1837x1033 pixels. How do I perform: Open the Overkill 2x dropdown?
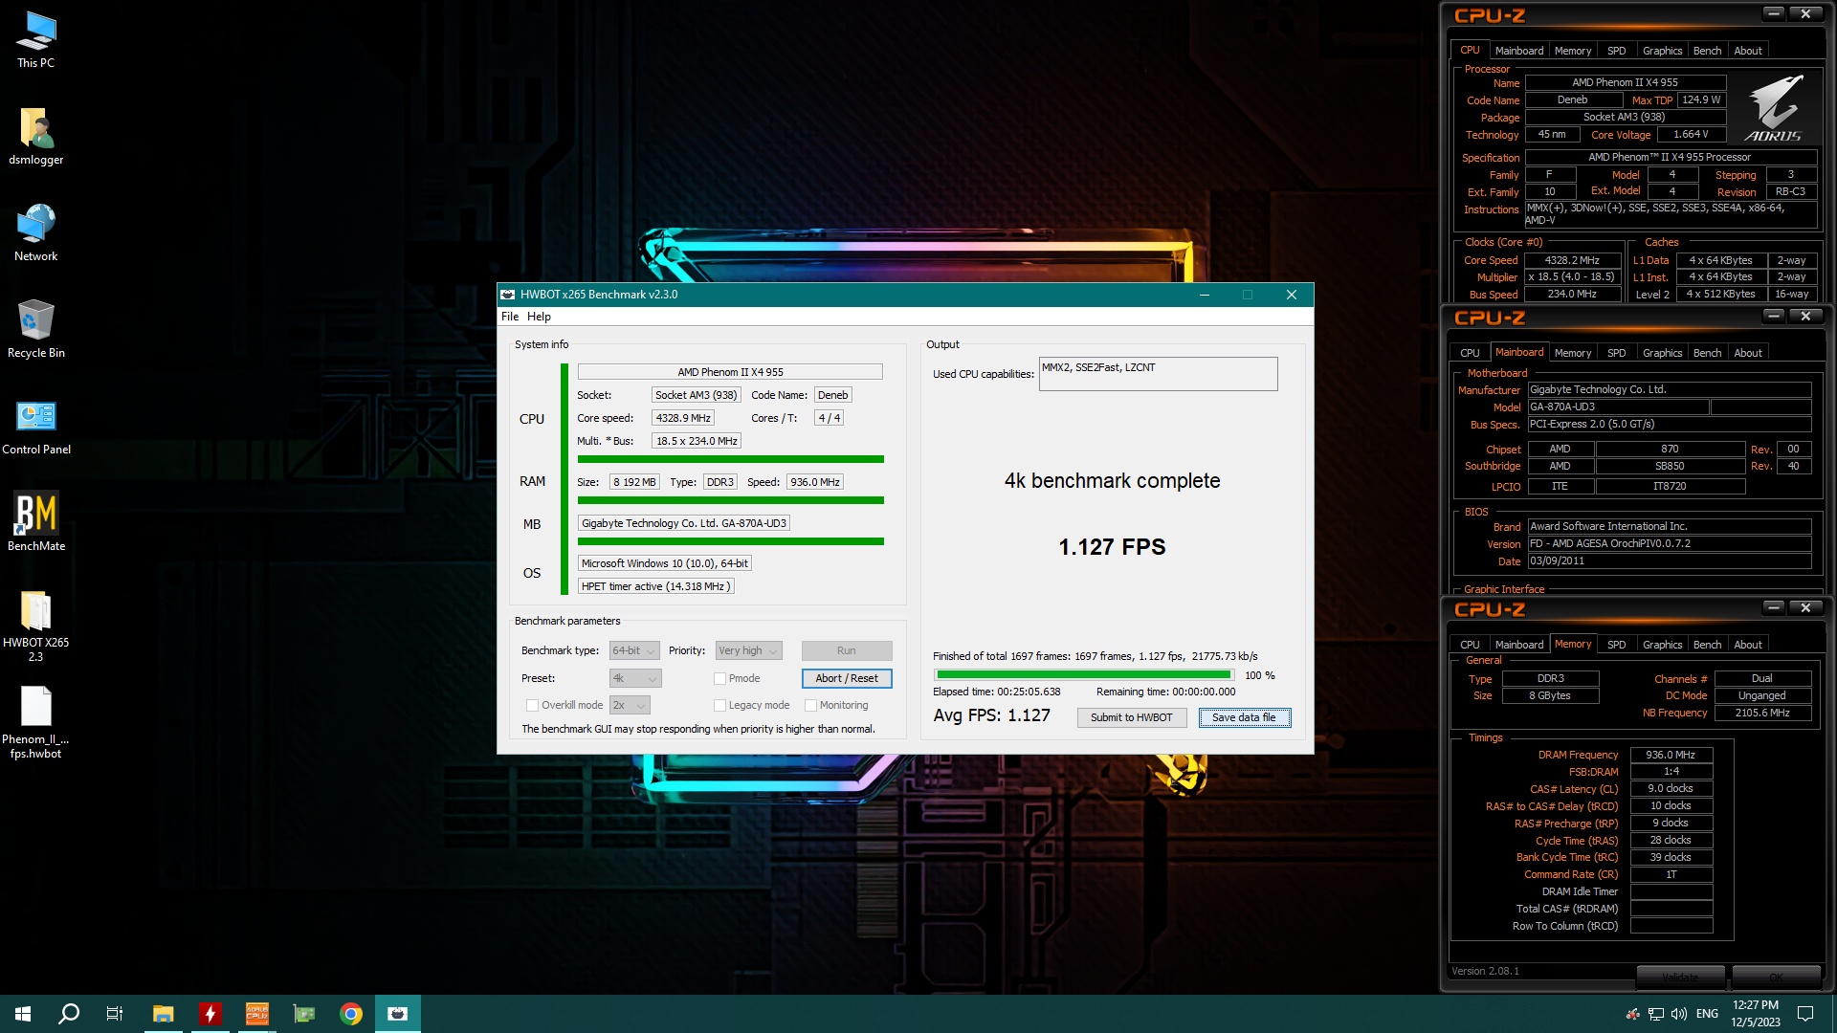(630, 705)
